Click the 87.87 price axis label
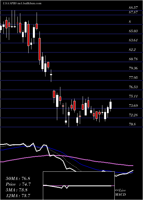The width and height of the screenshot is (143, 200). tap(133, 12)
